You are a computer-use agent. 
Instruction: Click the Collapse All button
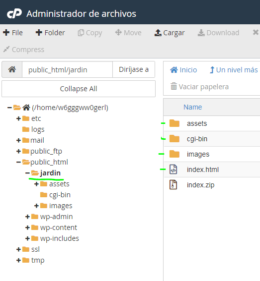[x=79, y=89]
